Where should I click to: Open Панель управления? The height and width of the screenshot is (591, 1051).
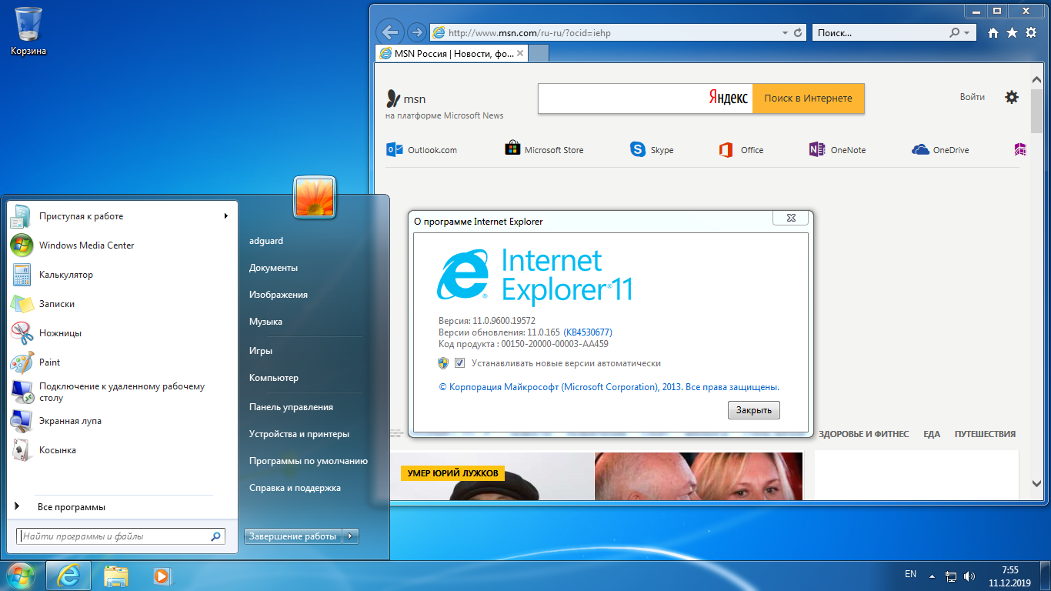tap(291, 407)
